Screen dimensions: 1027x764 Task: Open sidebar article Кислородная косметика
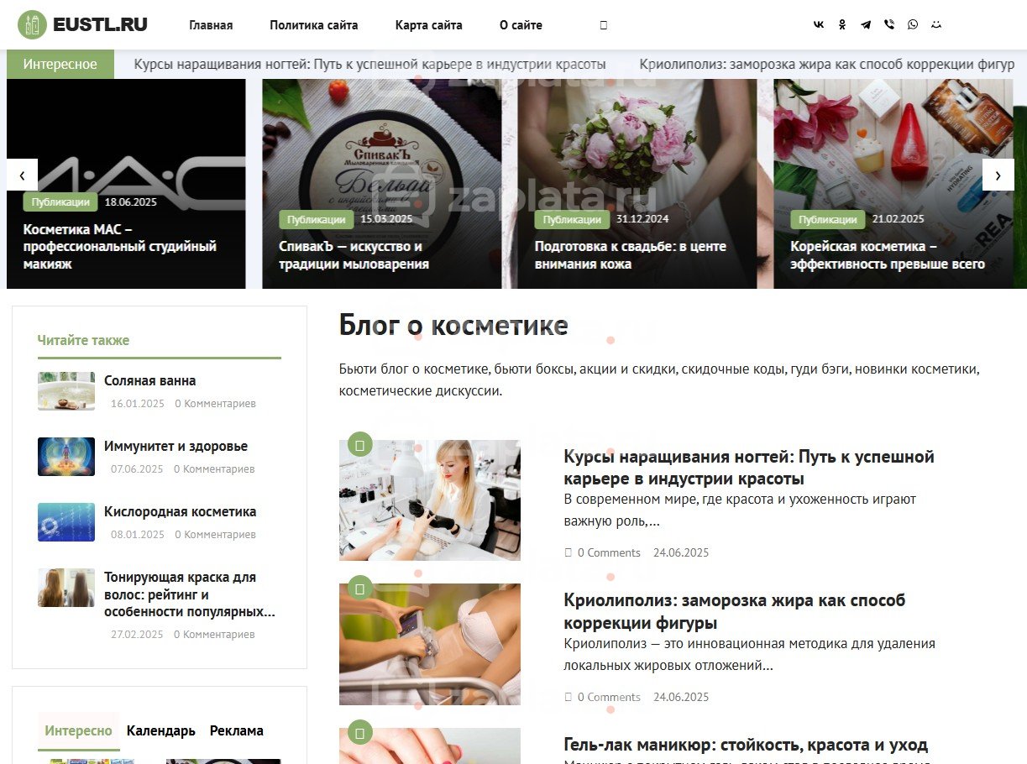(181, 511)
